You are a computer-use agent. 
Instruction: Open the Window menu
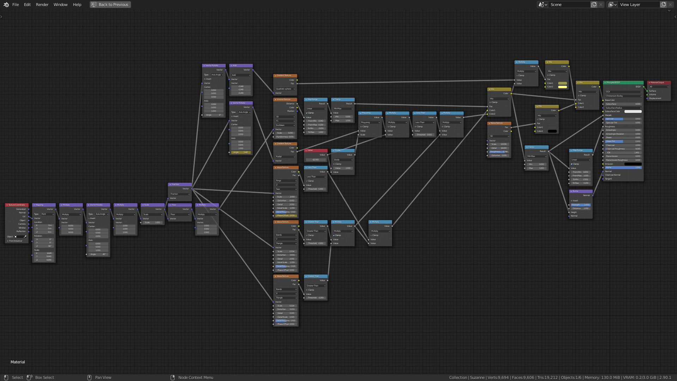click(x=60, y=5)
